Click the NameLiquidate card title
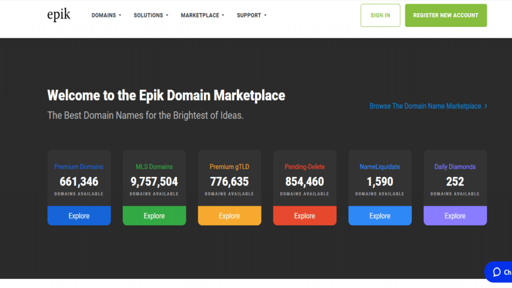Viewport: 512px width, 288px height. tap(380, 167)
